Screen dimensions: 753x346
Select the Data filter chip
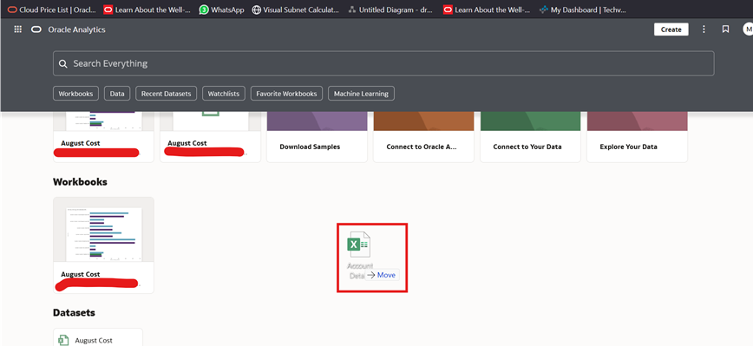[x=117, y=94]
